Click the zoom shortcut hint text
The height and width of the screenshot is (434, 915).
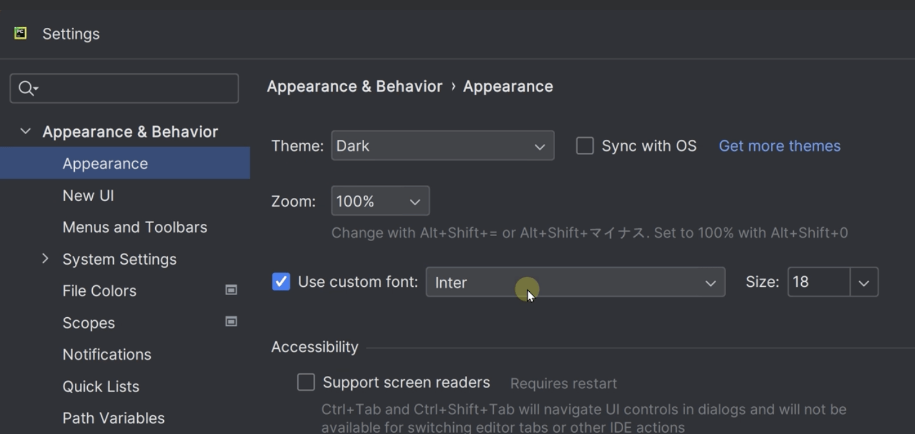click(x=589, y=233)
